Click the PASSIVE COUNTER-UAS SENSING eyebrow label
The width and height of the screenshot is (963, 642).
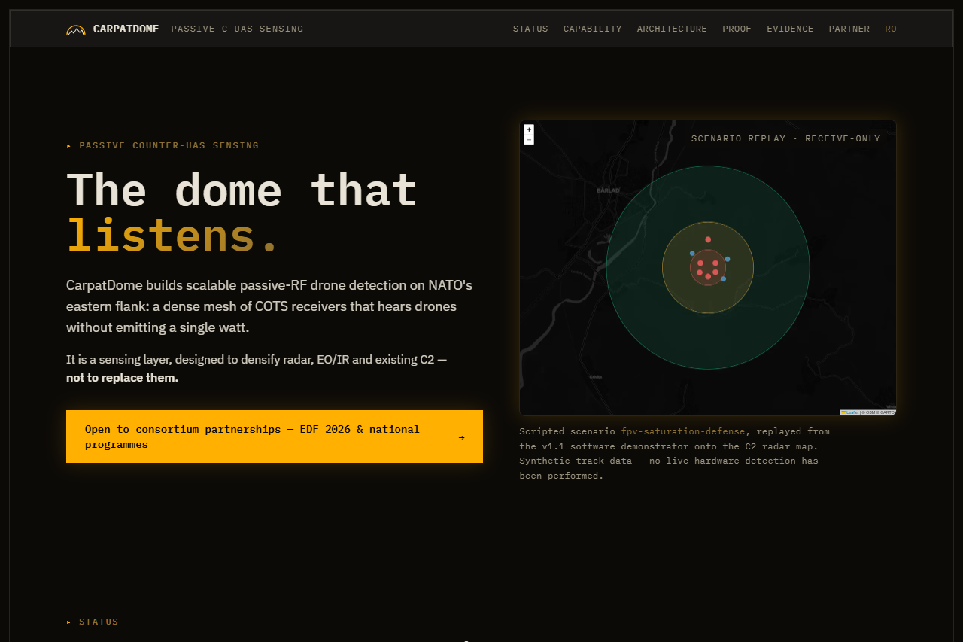click(169, 145)
